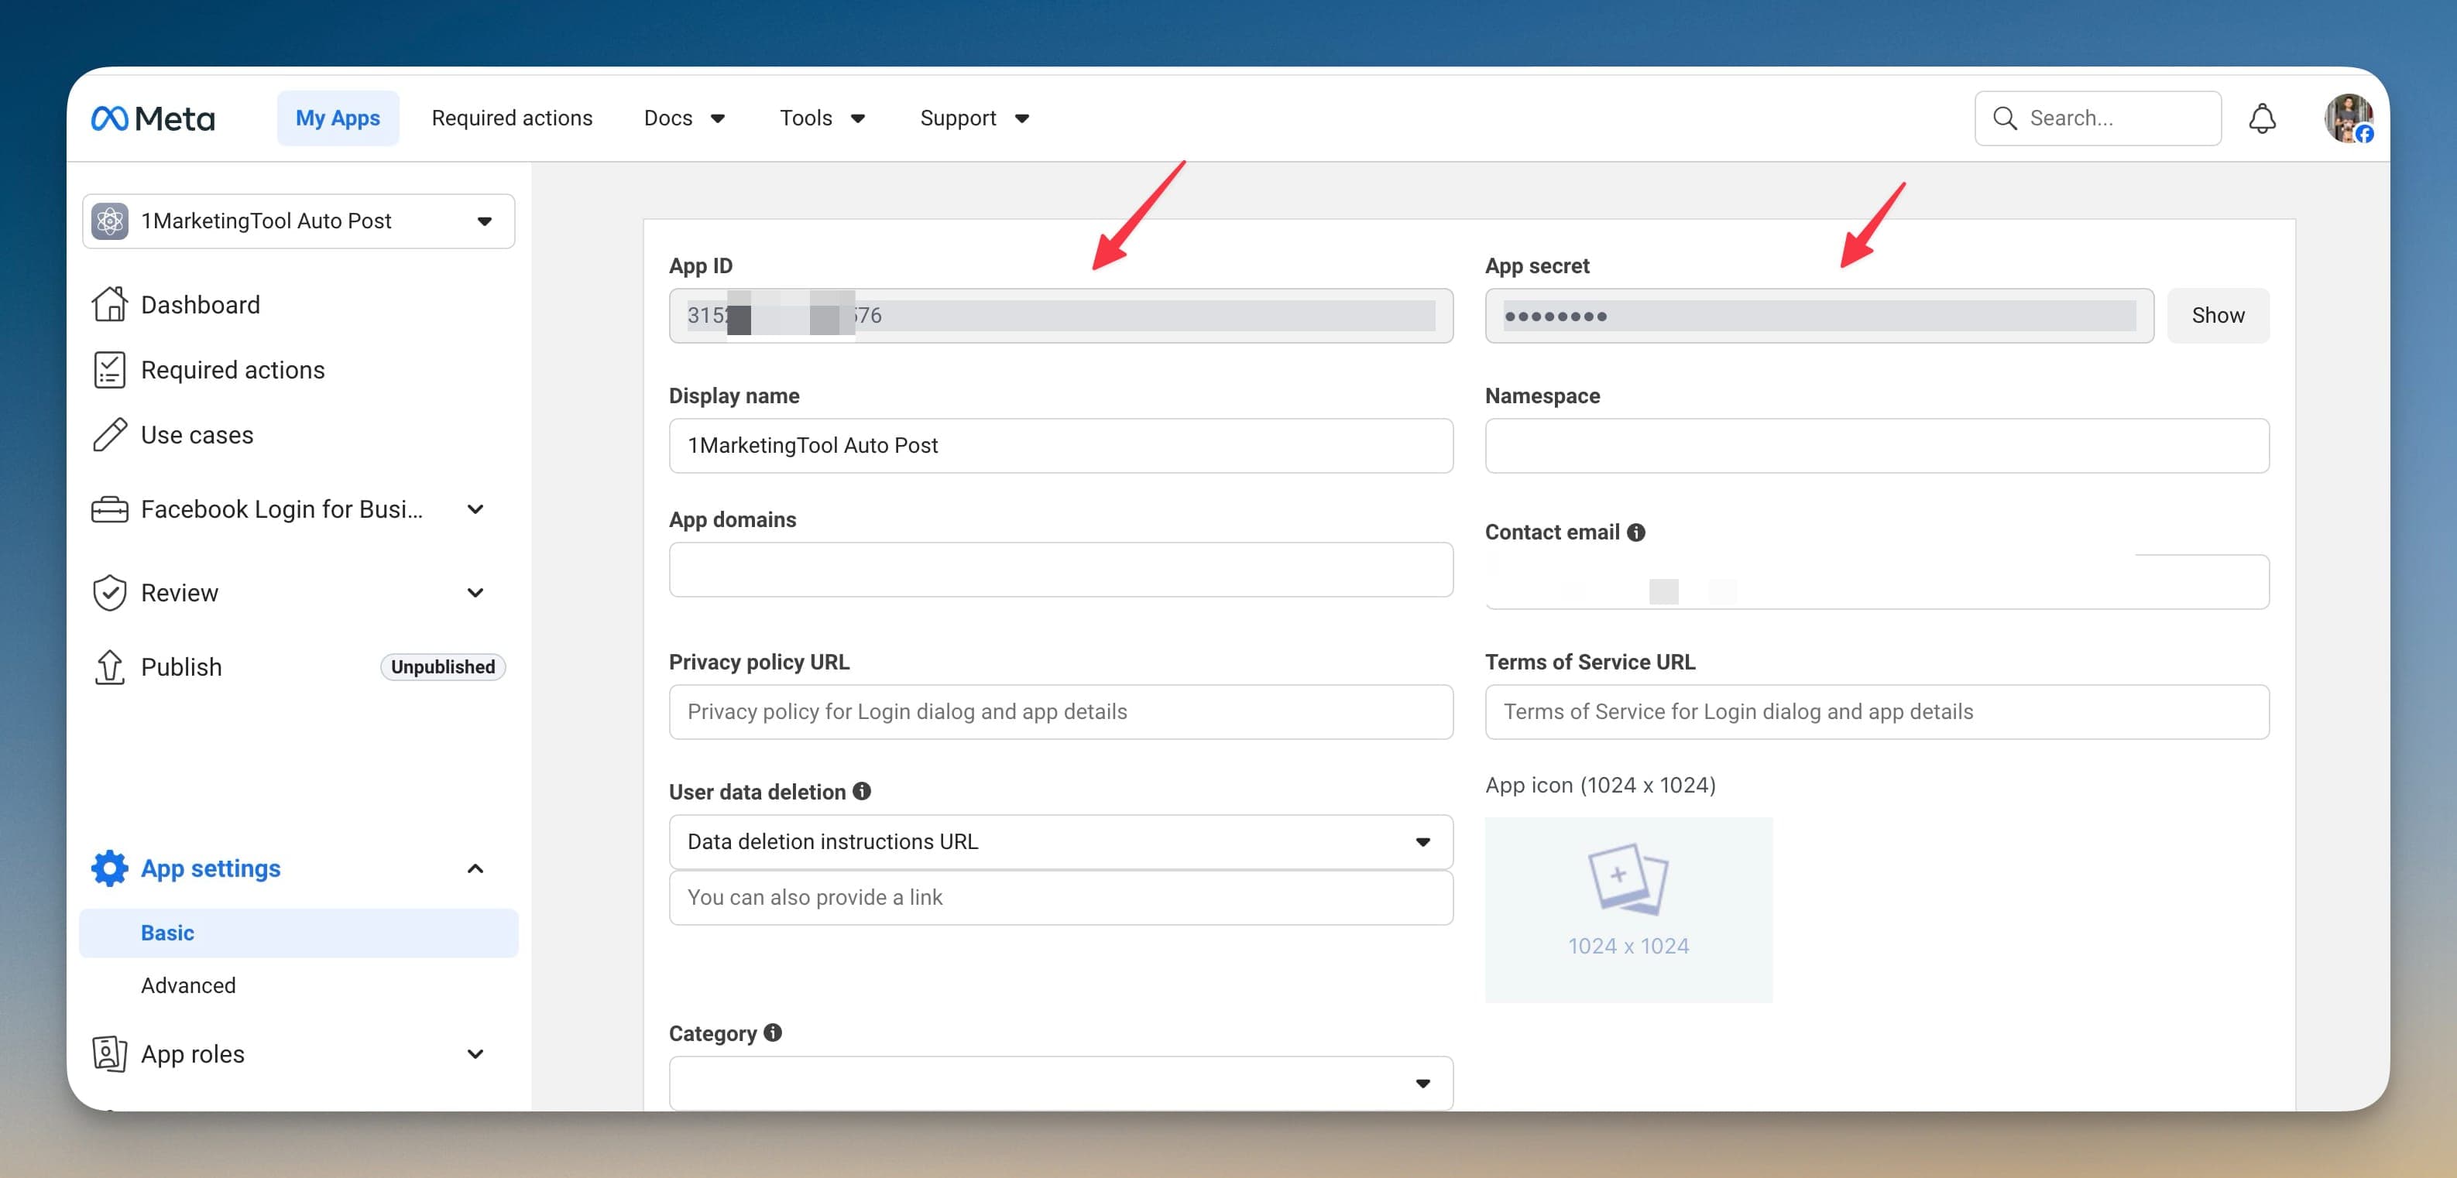Click the User data deletion info icon
2457x1178 pixels.
[x=861, y=791]
